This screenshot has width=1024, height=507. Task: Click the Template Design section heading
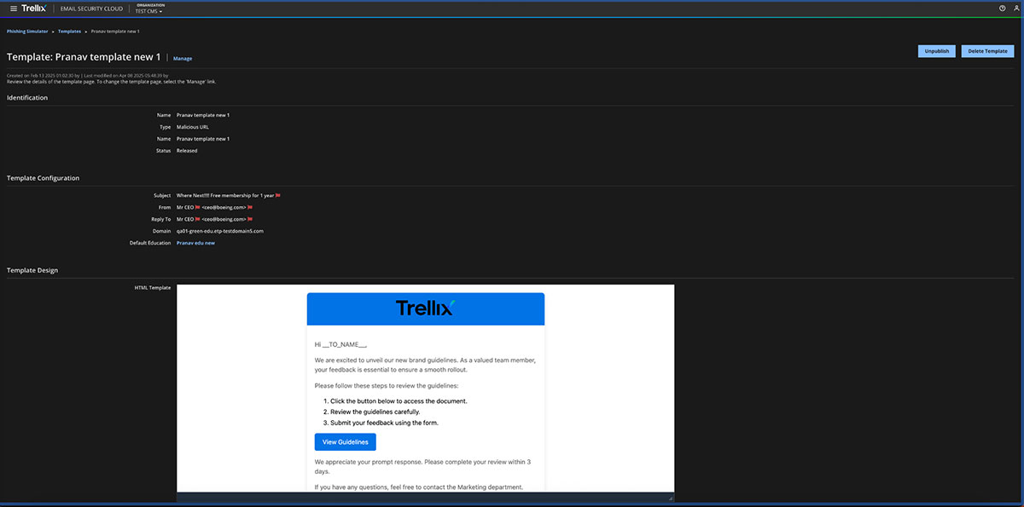coord(32,270)
